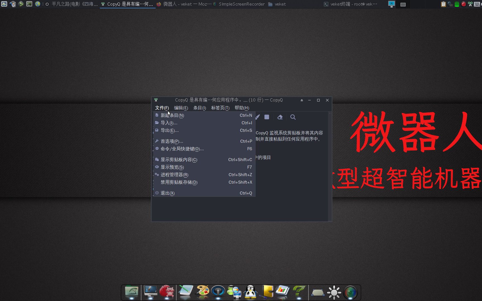
Task: Click the sun brightness dock icon
Action: (334, 293)
